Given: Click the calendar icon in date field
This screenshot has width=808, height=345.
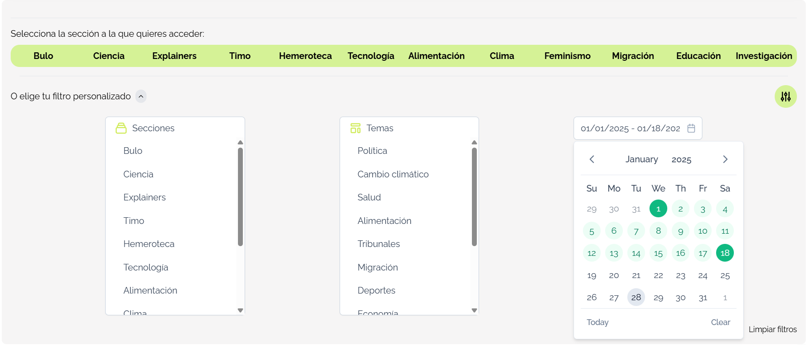Looking at the screenshot, I should (691, 128).
